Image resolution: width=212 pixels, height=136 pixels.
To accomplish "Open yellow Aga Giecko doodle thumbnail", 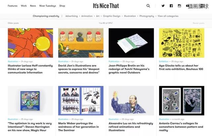I will coord(182,43).
